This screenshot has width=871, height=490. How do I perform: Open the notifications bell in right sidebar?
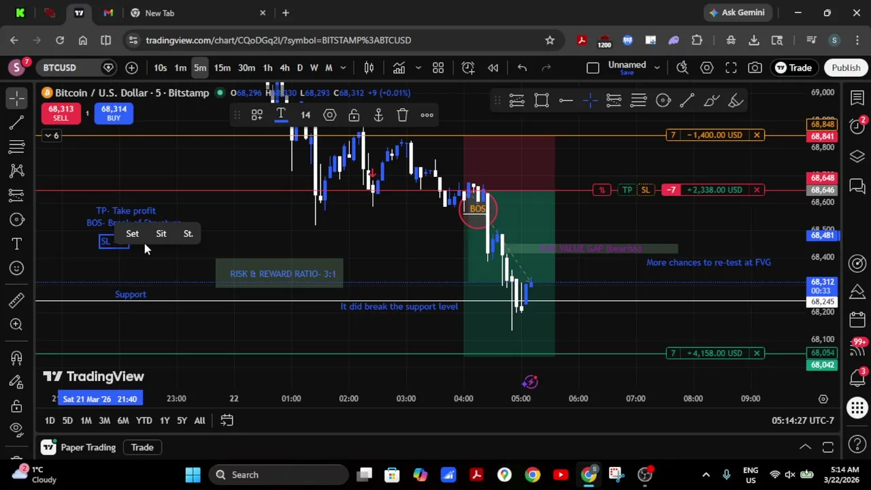click(857, 376)
